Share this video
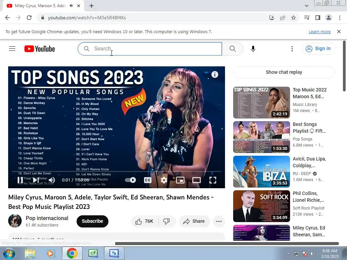Image resolution: width=347 pixels, height=260 pixels. tap(194, 221)
